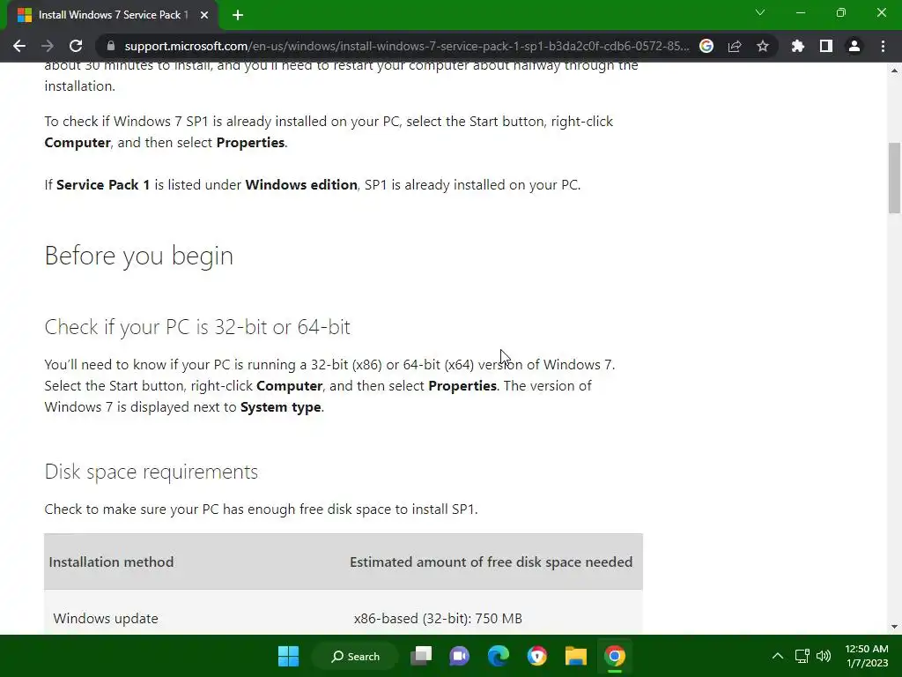Click 'Check if your PC is 32-bit or 64-bit' heading

point(197,327)
